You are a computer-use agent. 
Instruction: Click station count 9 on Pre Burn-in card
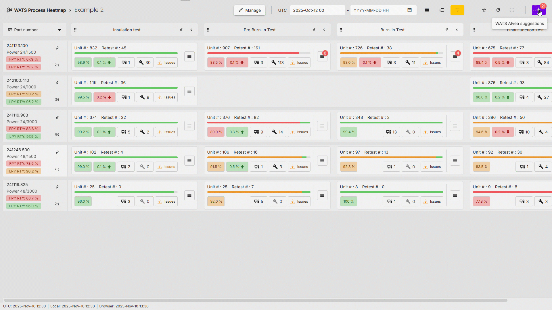coord(258,132)
